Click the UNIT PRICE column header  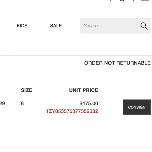[84, 90]
